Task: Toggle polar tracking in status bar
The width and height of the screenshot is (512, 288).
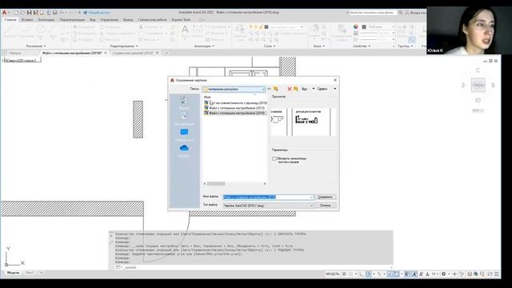Action: pos(368,274)
